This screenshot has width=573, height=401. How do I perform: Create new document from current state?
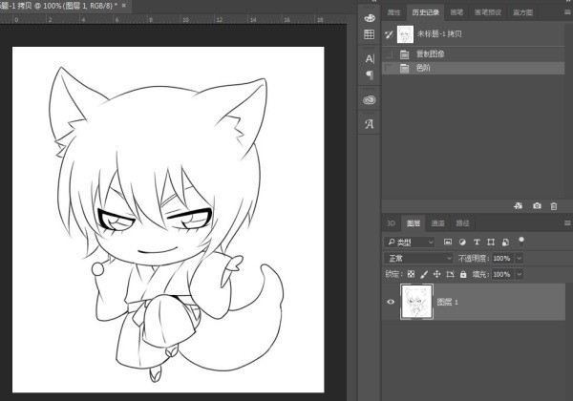tap(518, 205)
